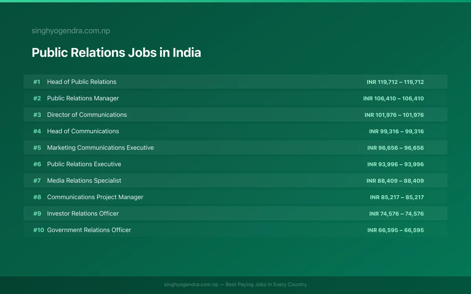Click Media Relations Specialist job title
This screenshot has width=471, height=294.
coord(84,181)
